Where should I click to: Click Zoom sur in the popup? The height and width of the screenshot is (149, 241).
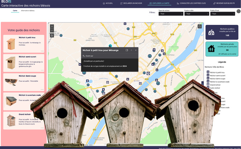tap(89, 56)
